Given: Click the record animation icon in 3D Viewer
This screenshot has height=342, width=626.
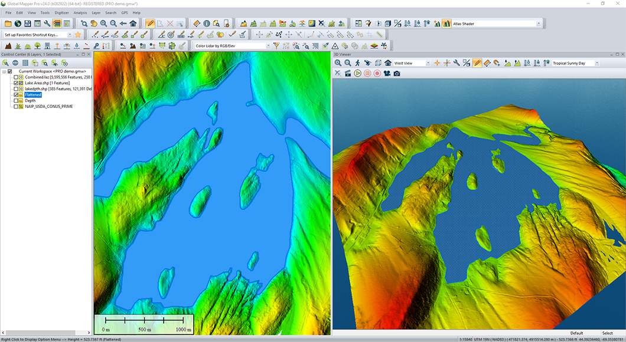Looking at the screenshot, I should point(376,73).
